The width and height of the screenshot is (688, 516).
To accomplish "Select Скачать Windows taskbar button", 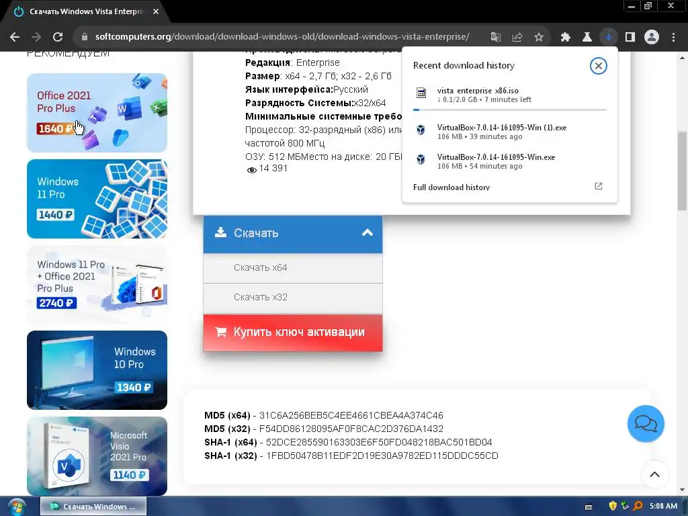I will click(93, 507).
